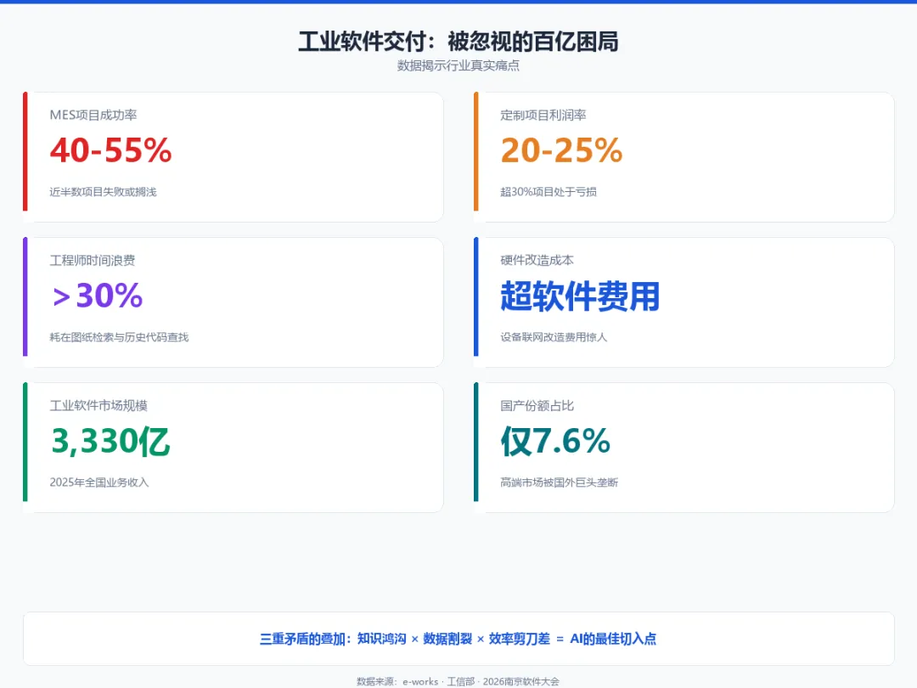Select the blue 超软件费用 headline
The image size is (917, 688).
tap(580, 296)
